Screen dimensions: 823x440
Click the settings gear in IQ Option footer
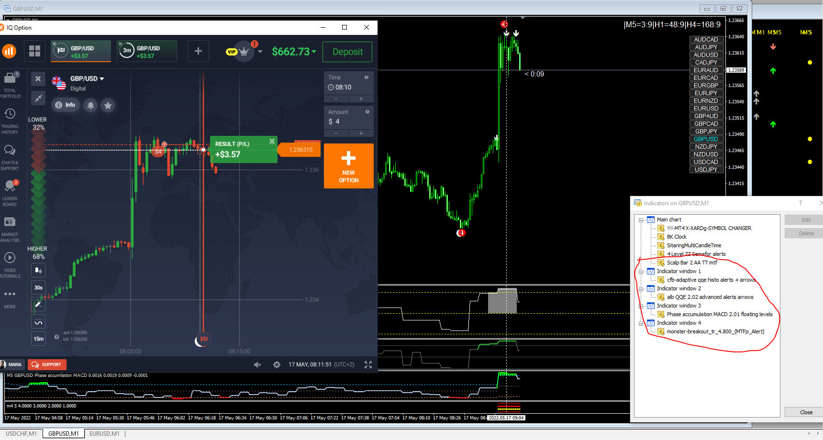[x=277, y=364]
